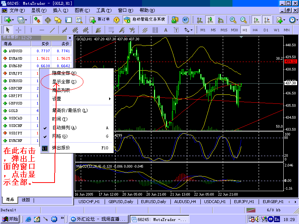Click the 弹出报价 popup prices icon
299x224 pixels.
[45, 148]
